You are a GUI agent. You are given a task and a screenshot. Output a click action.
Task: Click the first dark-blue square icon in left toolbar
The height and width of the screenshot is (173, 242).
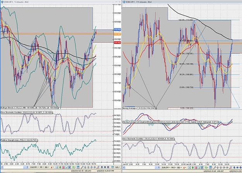(102, 167)
